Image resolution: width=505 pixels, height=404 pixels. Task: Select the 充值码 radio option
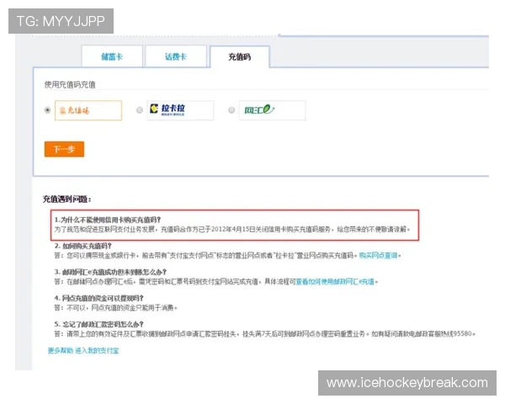point(47,110)
